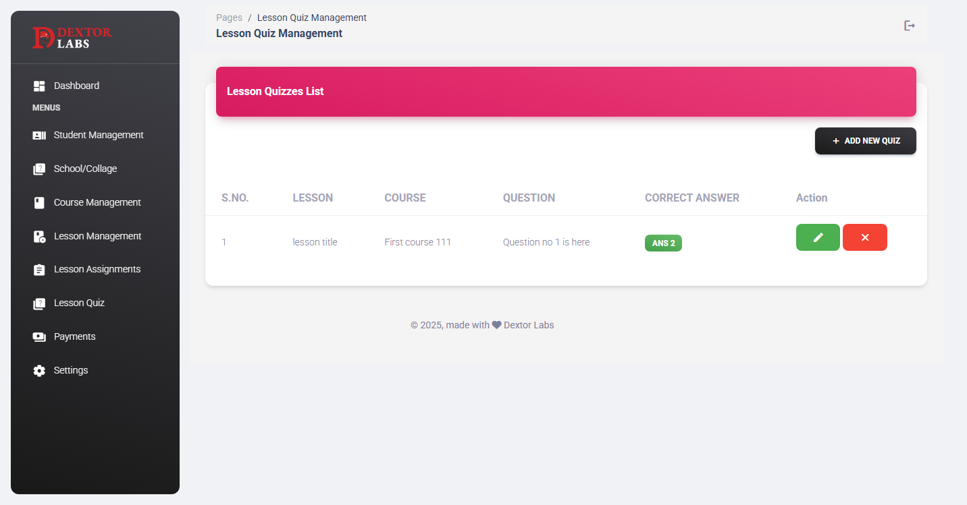
Task: Open Dextor Labs footer link
Action: (x=528, y=325)
